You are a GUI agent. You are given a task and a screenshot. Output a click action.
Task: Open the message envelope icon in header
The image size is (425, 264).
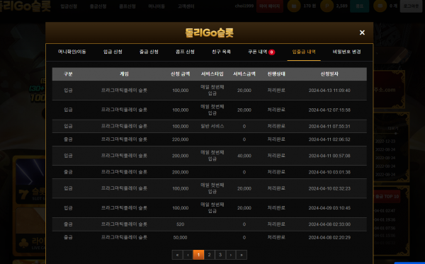pos(380,6)
